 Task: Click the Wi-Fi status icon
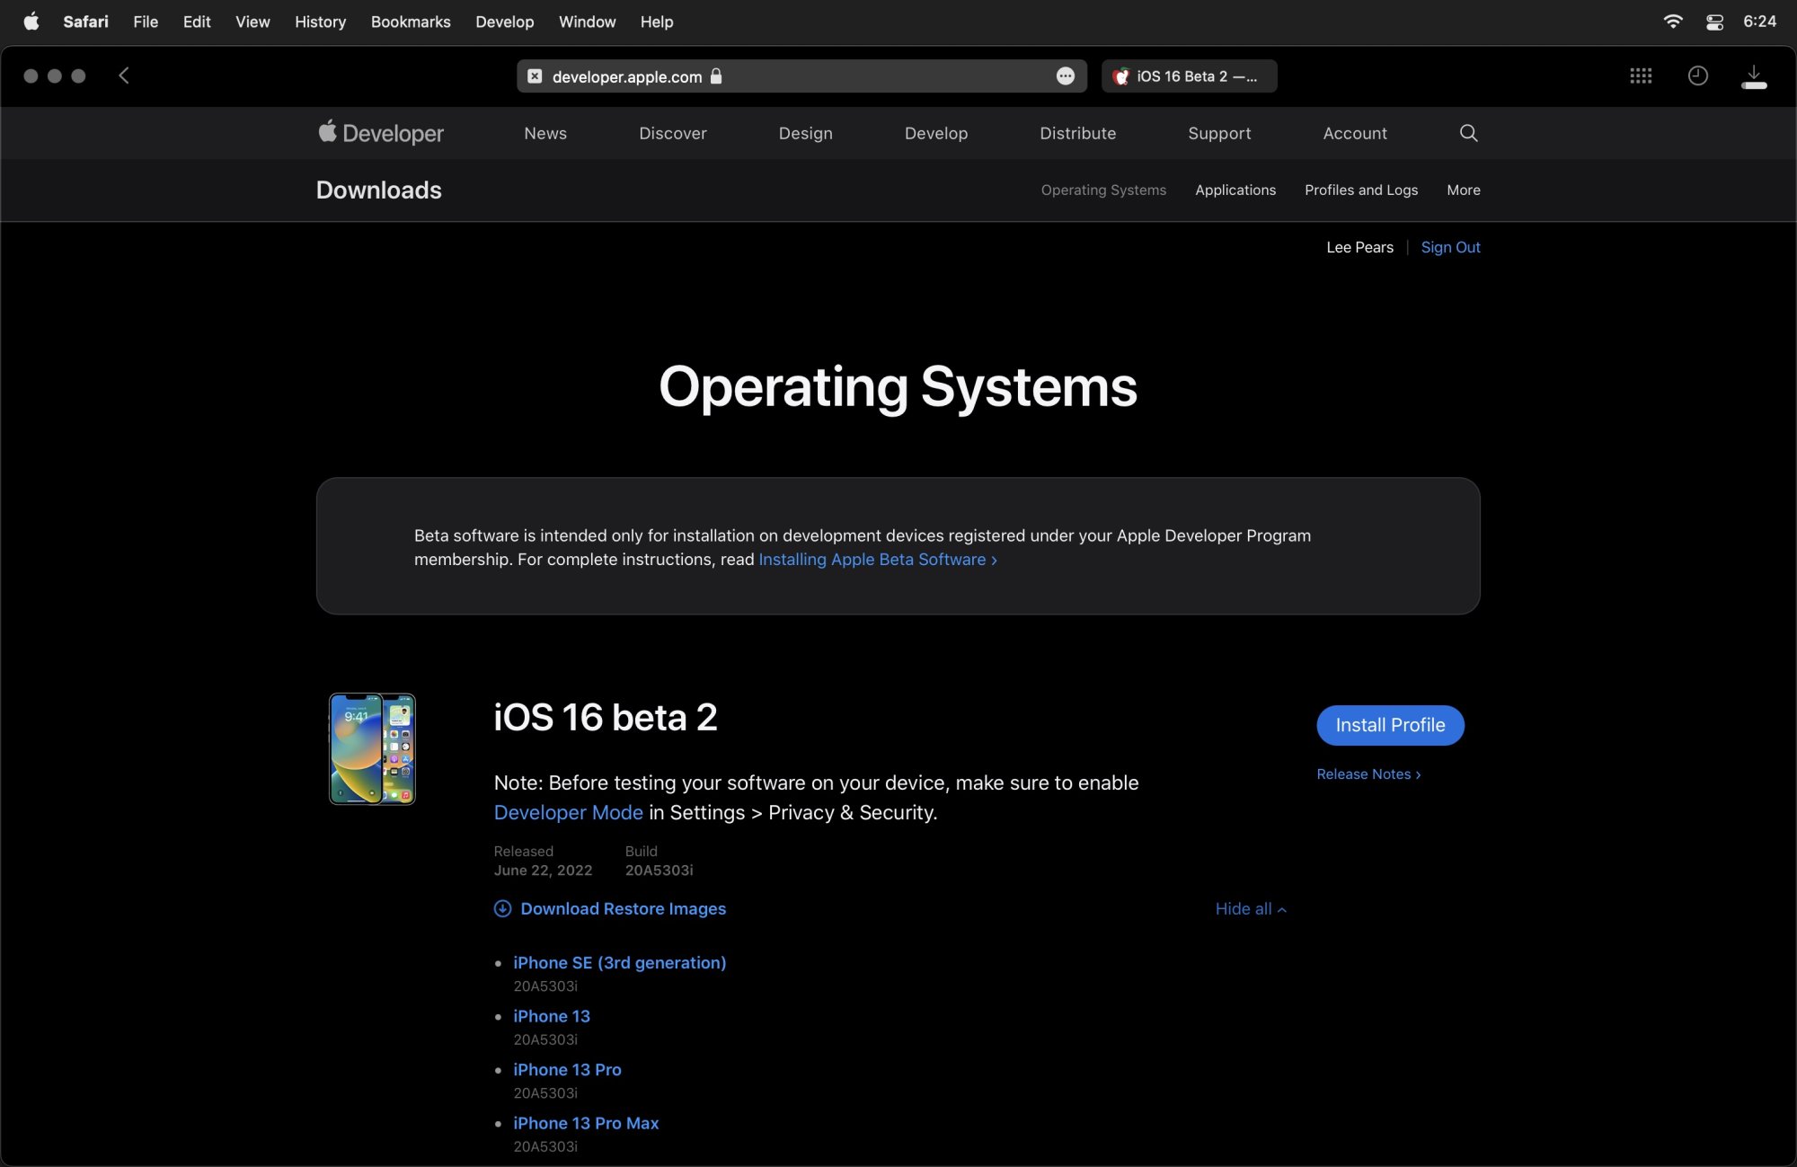pyautogui.click(x=1673, y=22)
